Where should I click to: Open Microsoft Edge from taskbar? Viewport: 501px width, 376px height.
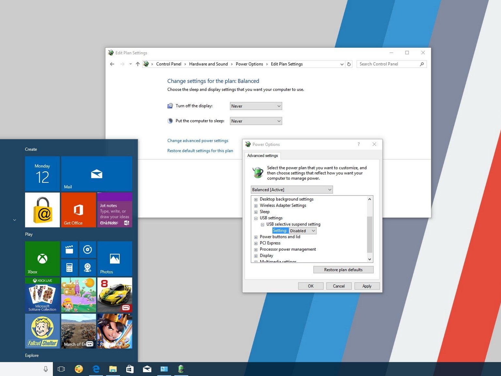coord(96,369)
